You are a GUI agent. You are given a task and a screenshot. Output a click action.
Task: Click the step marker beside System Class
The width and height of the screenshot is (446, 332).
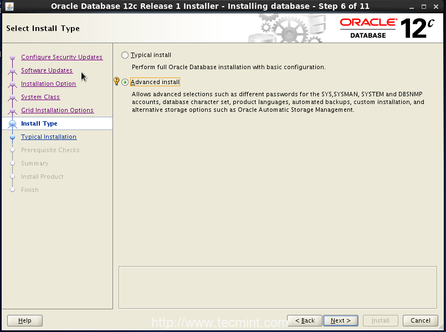pyautogui.click(x=13, y=97)
